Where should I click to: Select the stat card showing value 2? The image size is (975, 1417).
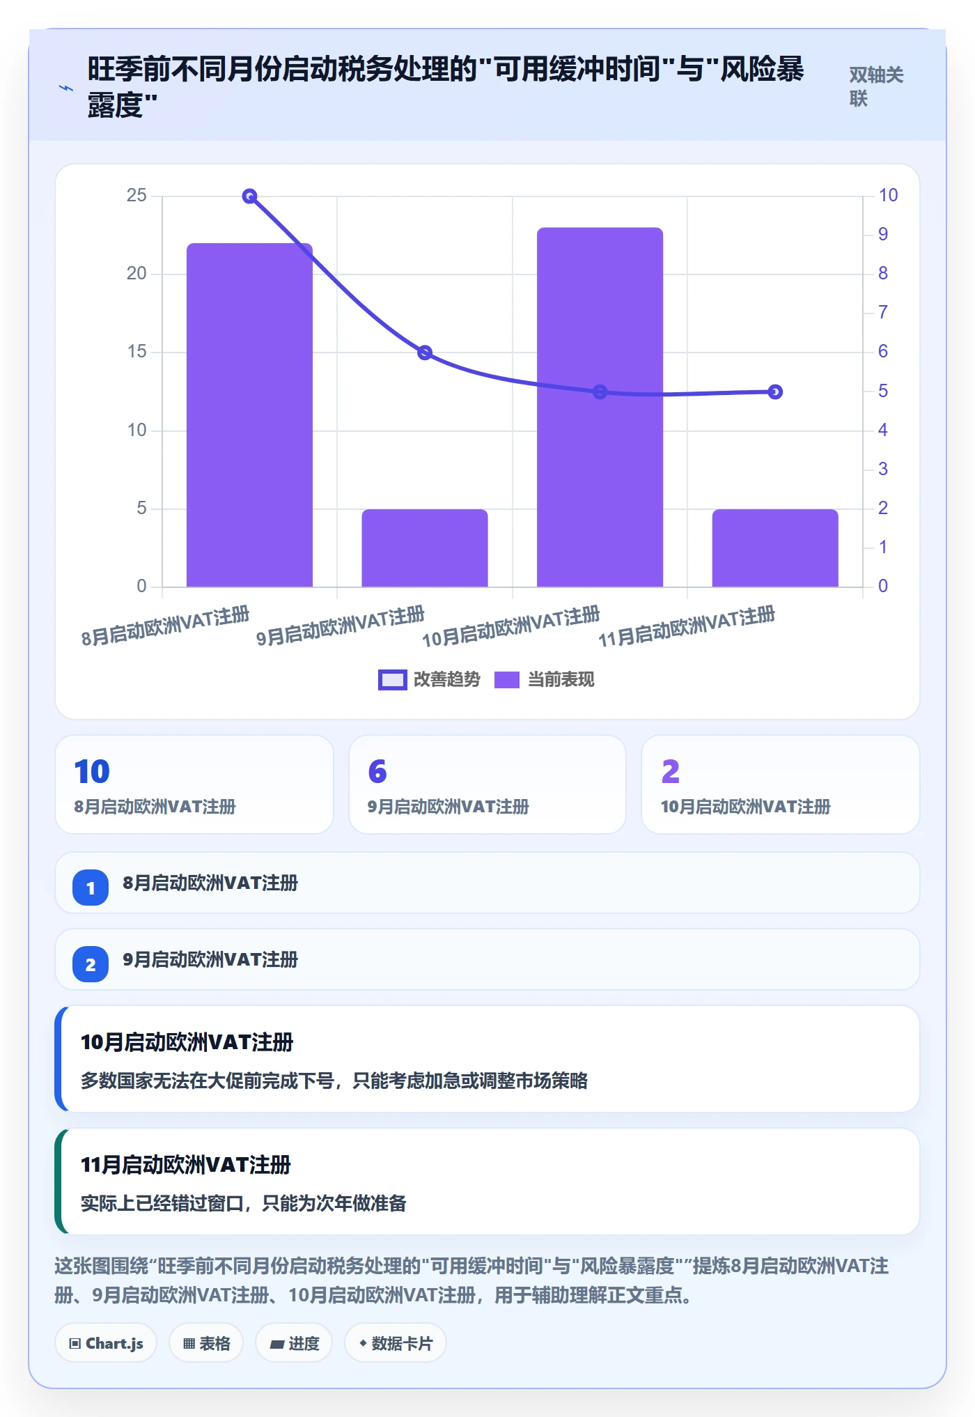tap(781, 784)
